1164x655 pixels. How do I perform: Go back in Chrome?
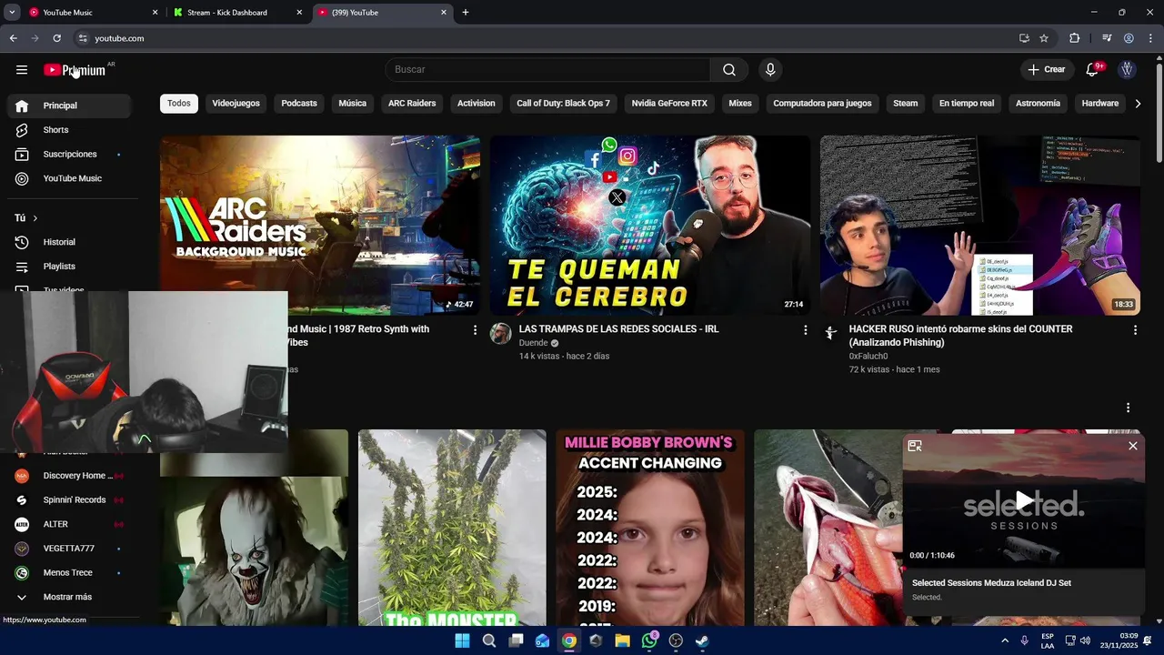click(14, 38)
